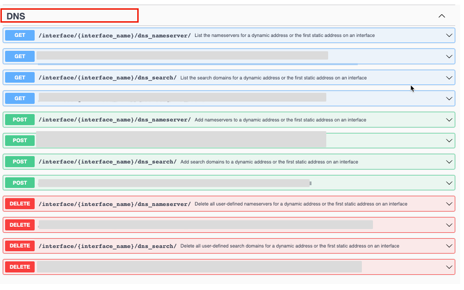Open the GET /interface/{interface_name}/dns_nameserver/ path
464x290 pixels.
tap(115, 36)
